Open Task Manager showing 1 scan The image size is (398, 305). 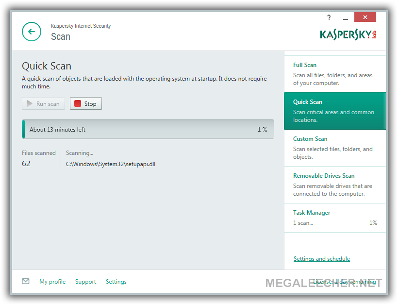(335, 218)
